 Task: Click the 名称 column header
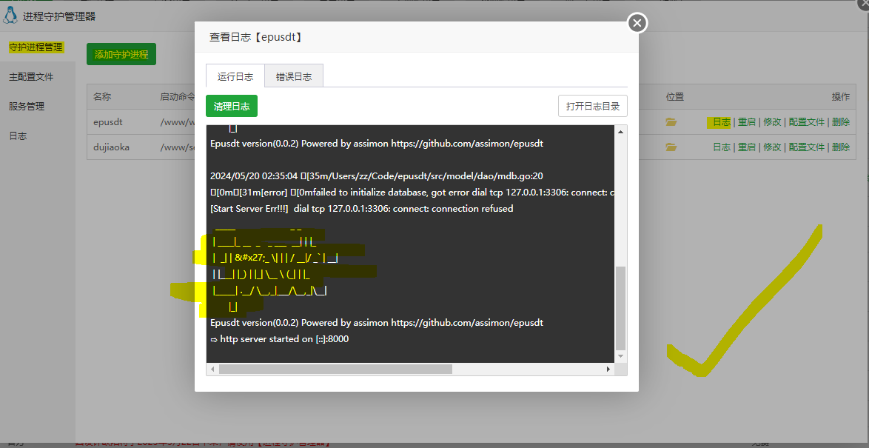102,96
